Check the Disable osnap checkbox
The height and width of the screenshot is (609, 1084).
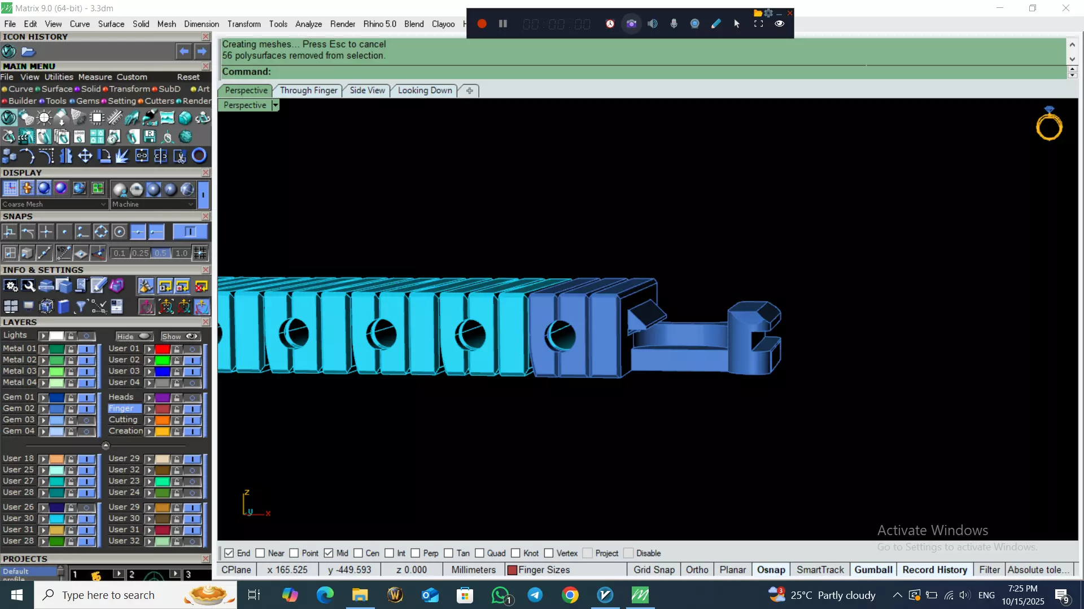[x=628, y=553]
